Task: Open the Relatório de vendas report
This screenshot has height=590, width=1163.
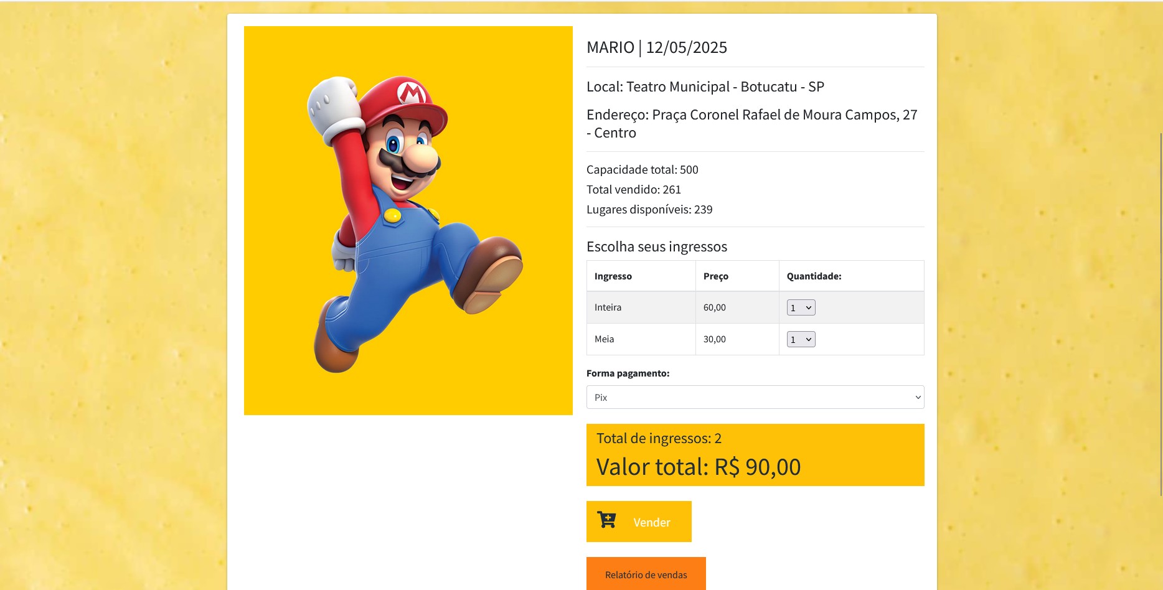Action: click(x=646, y=574)
